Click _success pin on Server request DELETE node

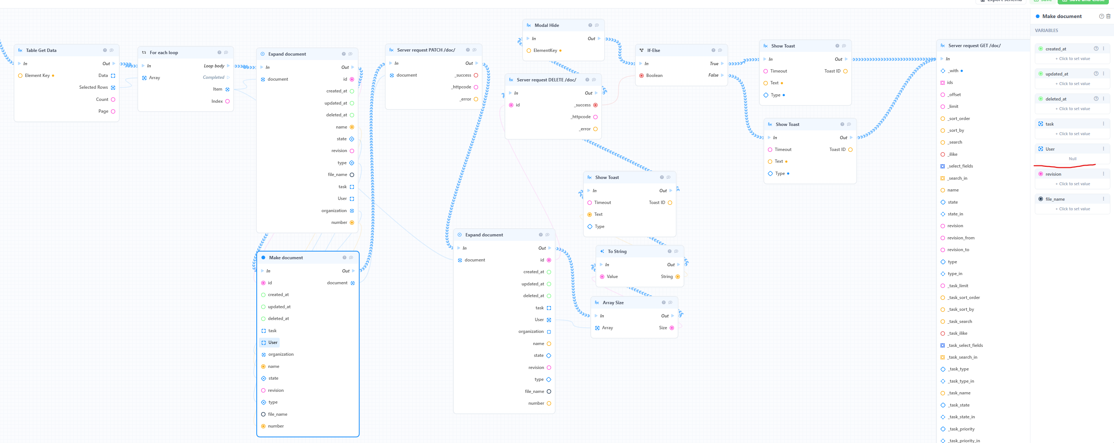pyautogui.click(x=595, y=105)
